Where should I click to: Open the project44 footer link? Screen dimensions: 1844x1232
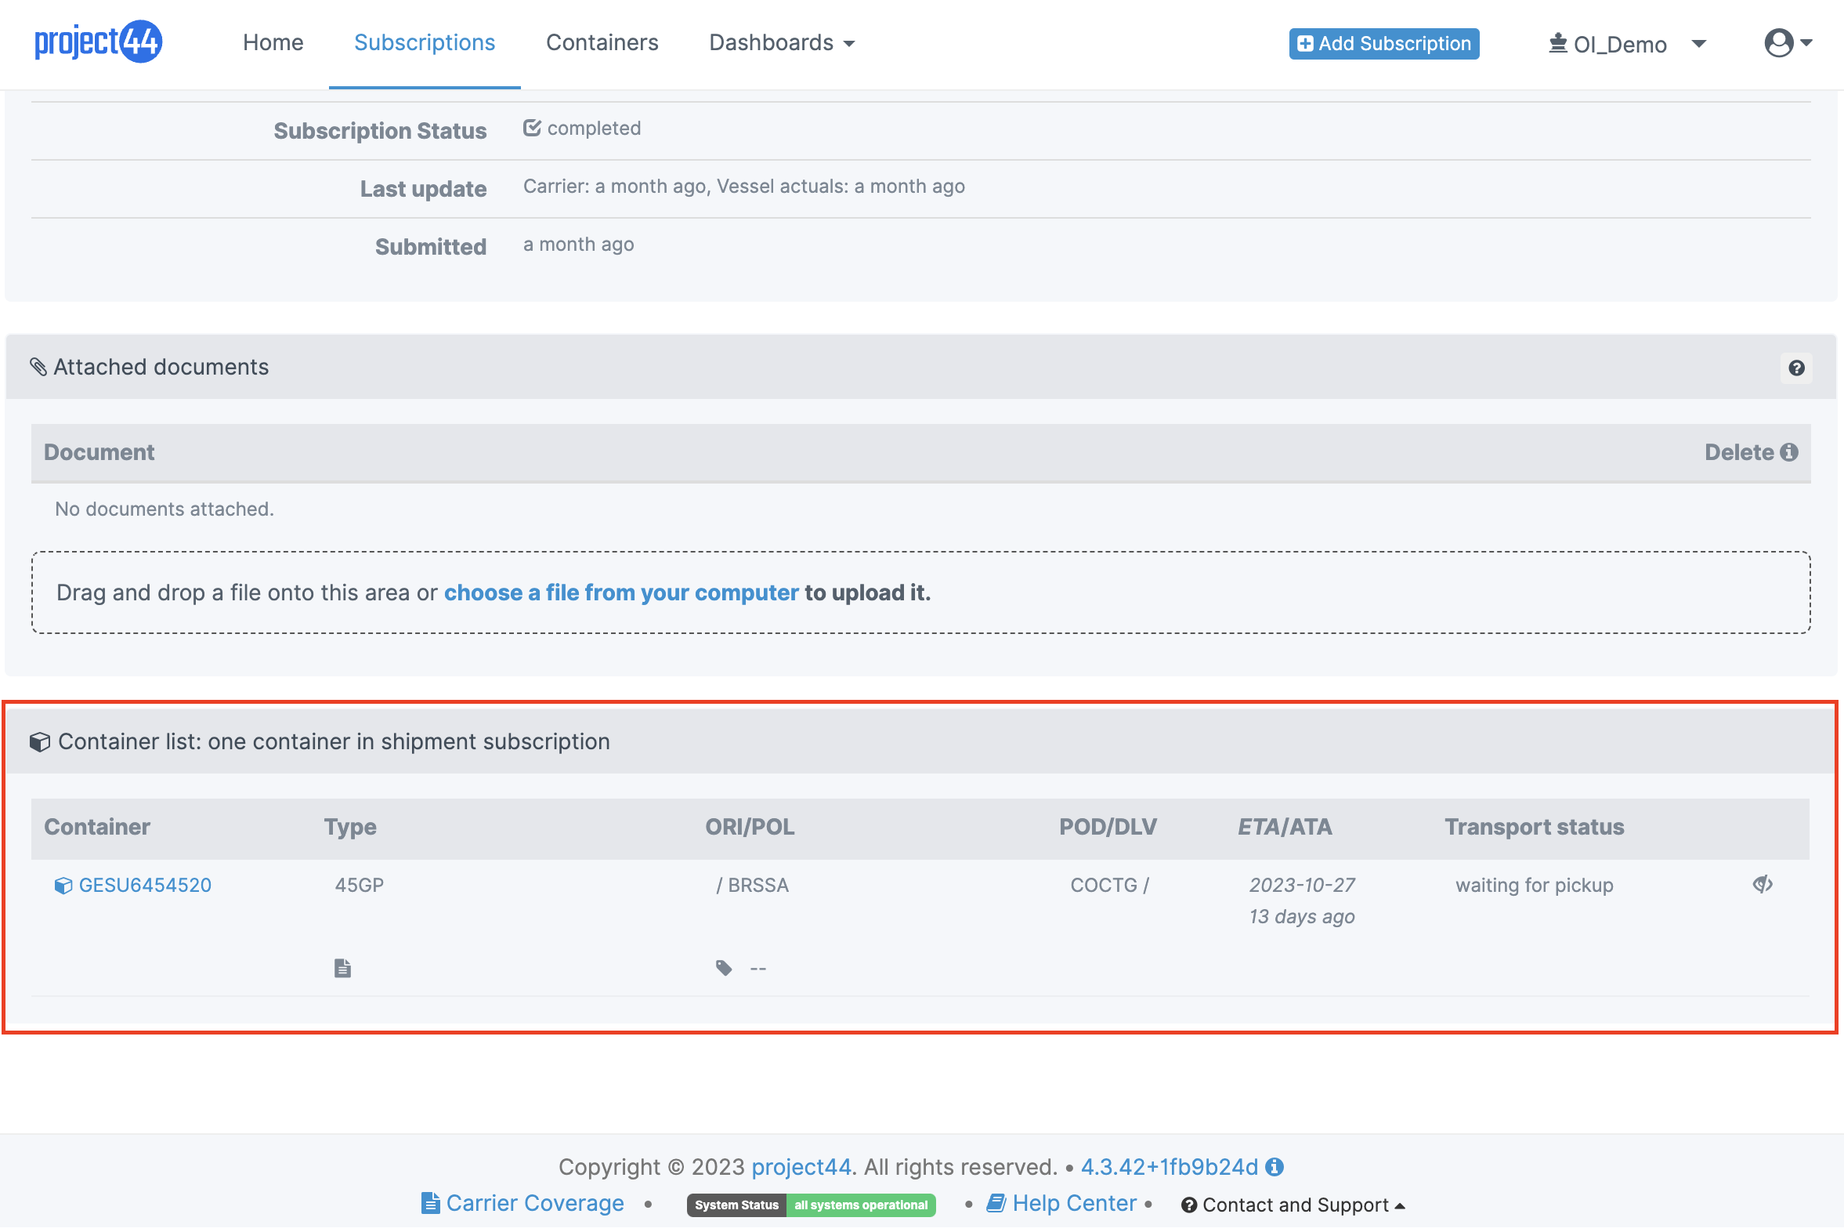[x=801, y=1167]
